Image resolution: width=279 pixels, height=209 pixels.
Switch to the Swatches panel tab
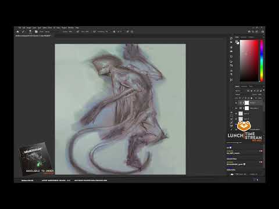click(244, 37)
